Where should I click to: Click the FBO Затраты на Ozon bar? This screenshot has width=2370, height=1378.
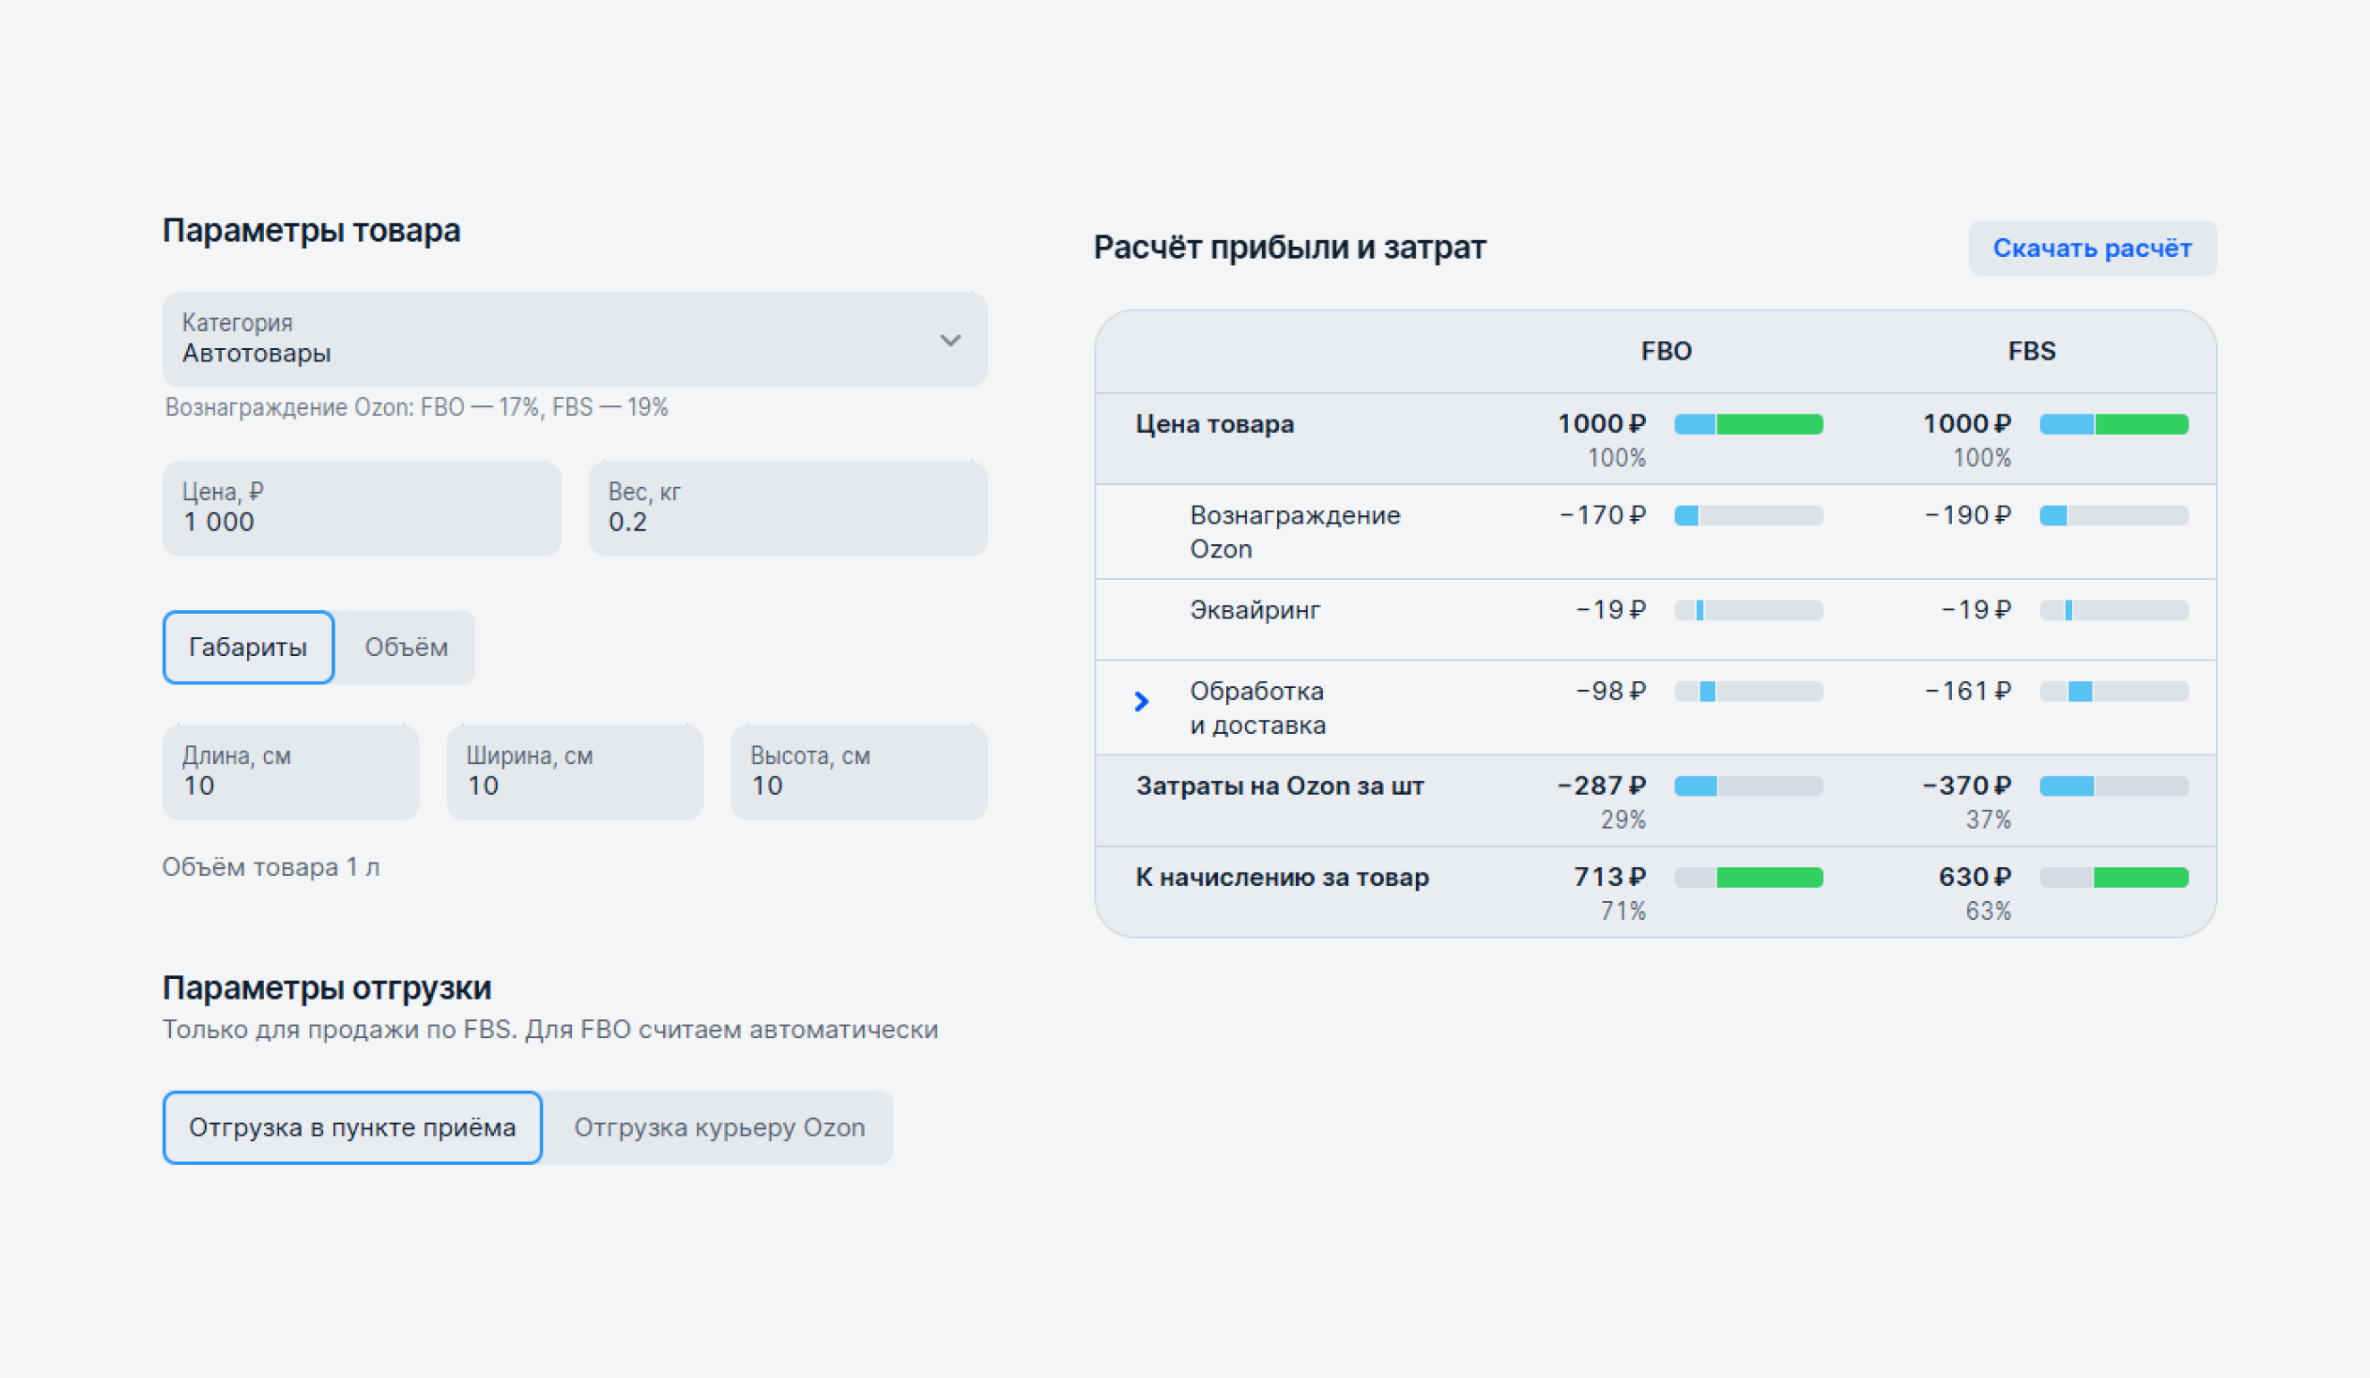click(1748, 786)
